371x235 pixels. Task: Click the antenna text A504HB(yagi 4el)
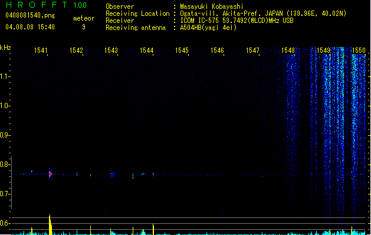coord(208,28)
